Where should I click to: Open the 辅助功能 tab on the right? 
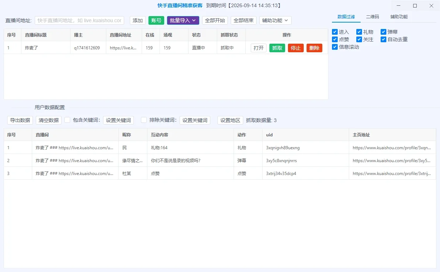click(x=399, y=17)
